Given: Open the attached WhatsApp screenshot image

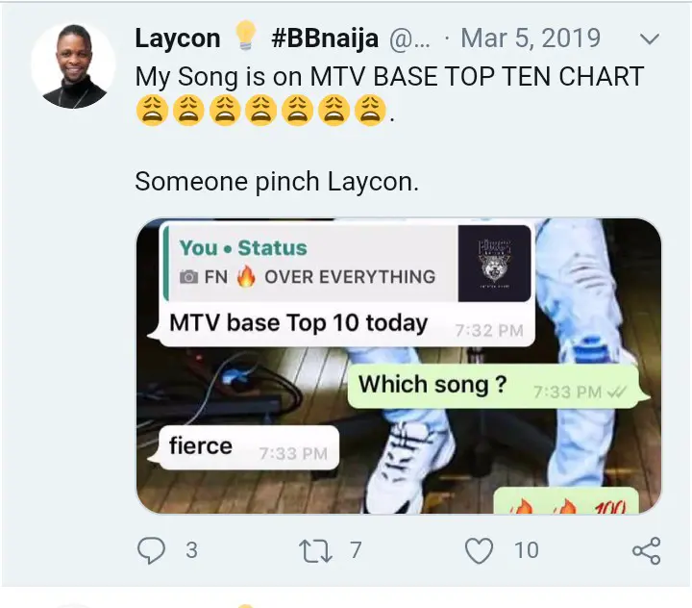Looking at the screenshot, I should point(399,366).
